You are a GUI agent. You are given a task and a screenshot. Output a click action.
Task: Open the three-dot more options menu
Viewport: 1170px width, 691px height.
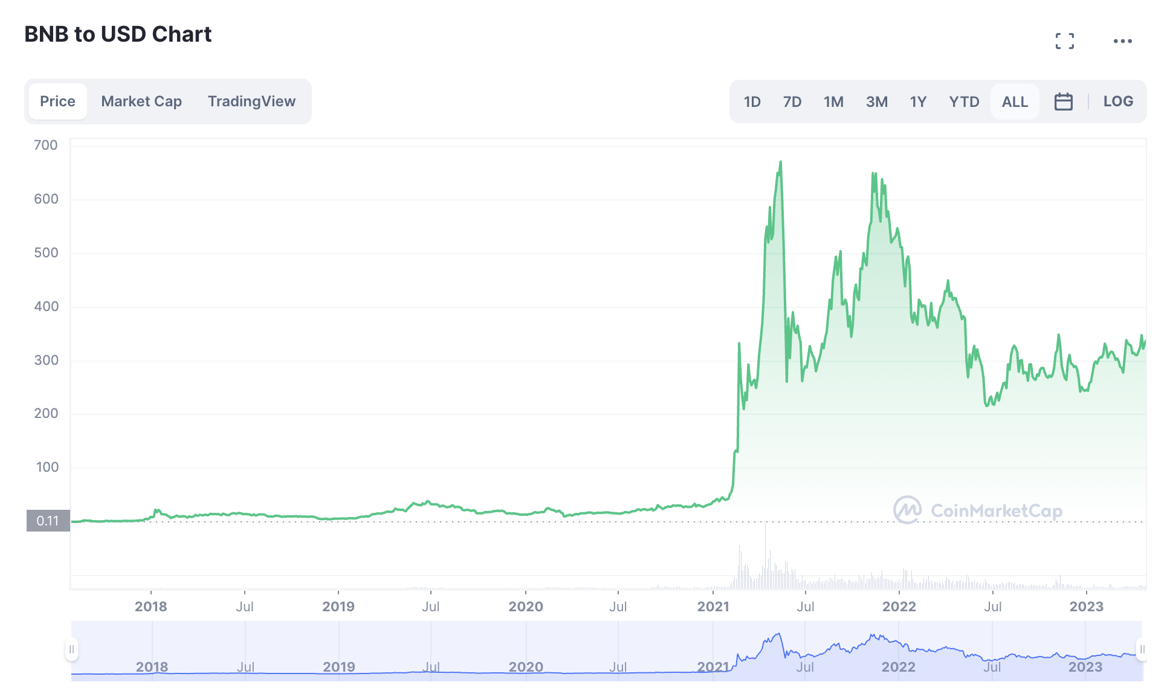pyautogui.click(x=1123, y=41)
